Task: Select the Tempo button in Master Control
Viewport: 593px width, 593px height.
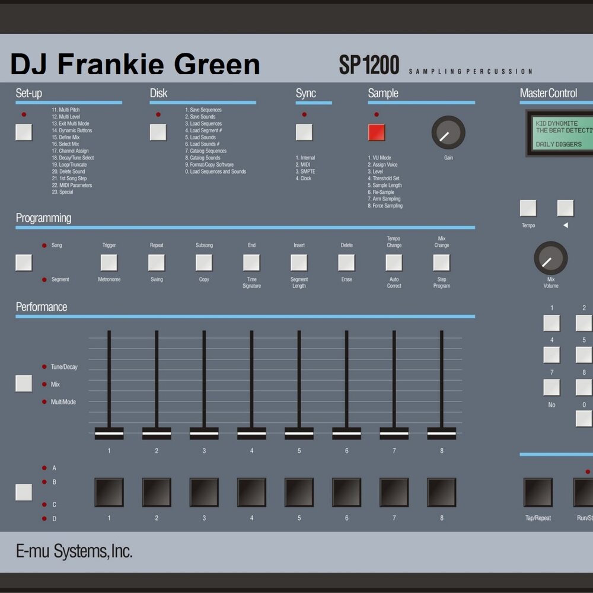Action: tap(528, 208)
